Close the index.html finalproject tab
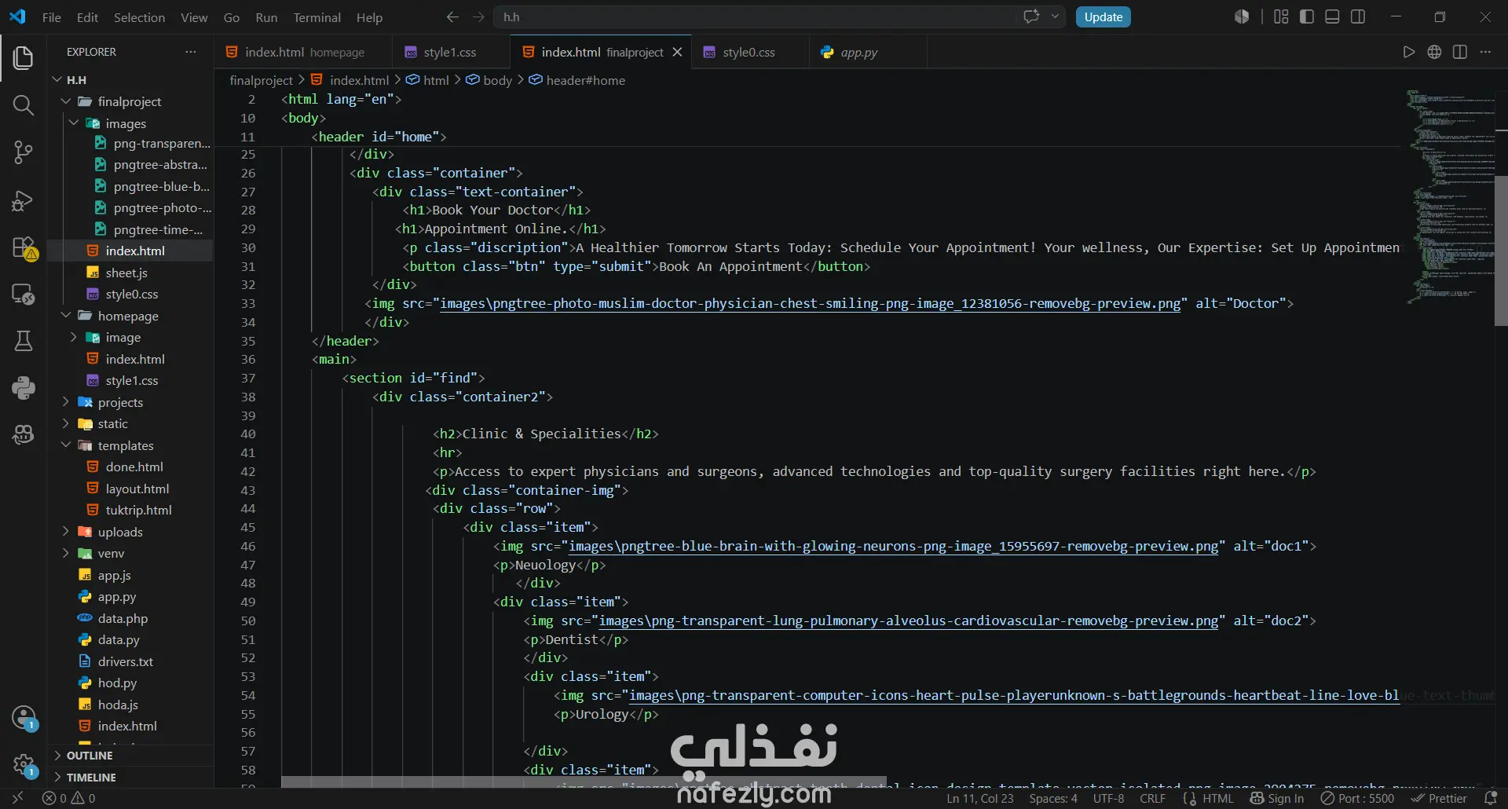The width and height of the screenshot is (1508, 809). tap(677, 52)
